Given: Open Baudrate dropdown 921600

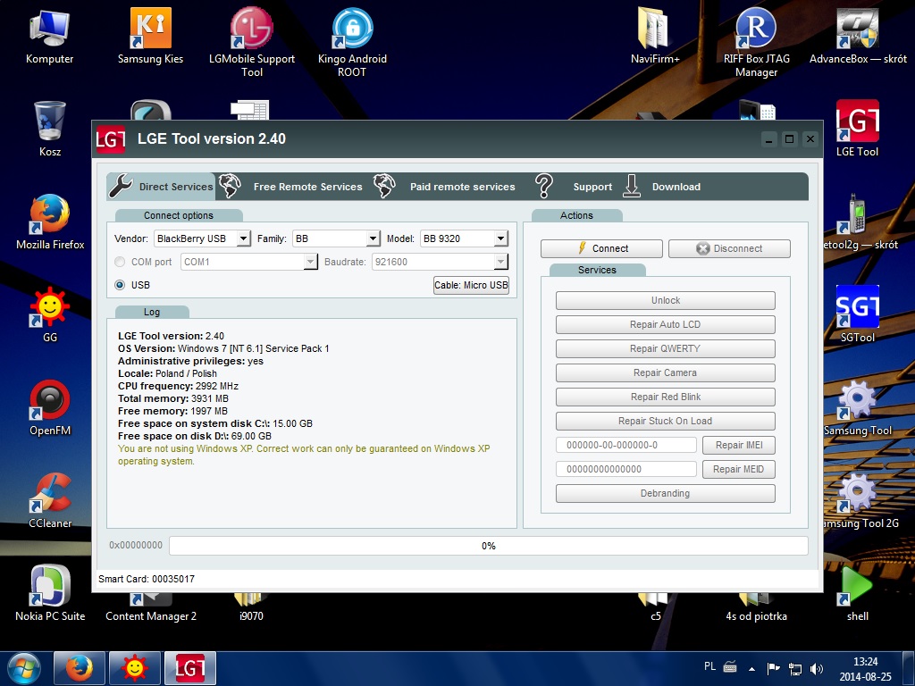Looking at the screenshot, I should pyautogui.click(x=440, y=262).
